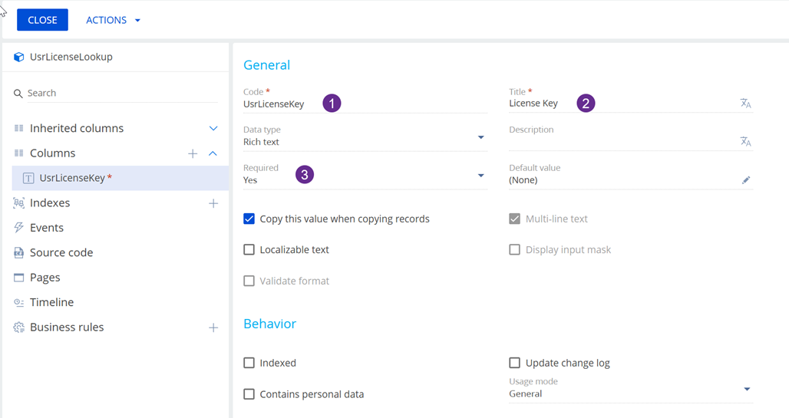Click the Columns section label
789x418 pixels.
[52, 153]
